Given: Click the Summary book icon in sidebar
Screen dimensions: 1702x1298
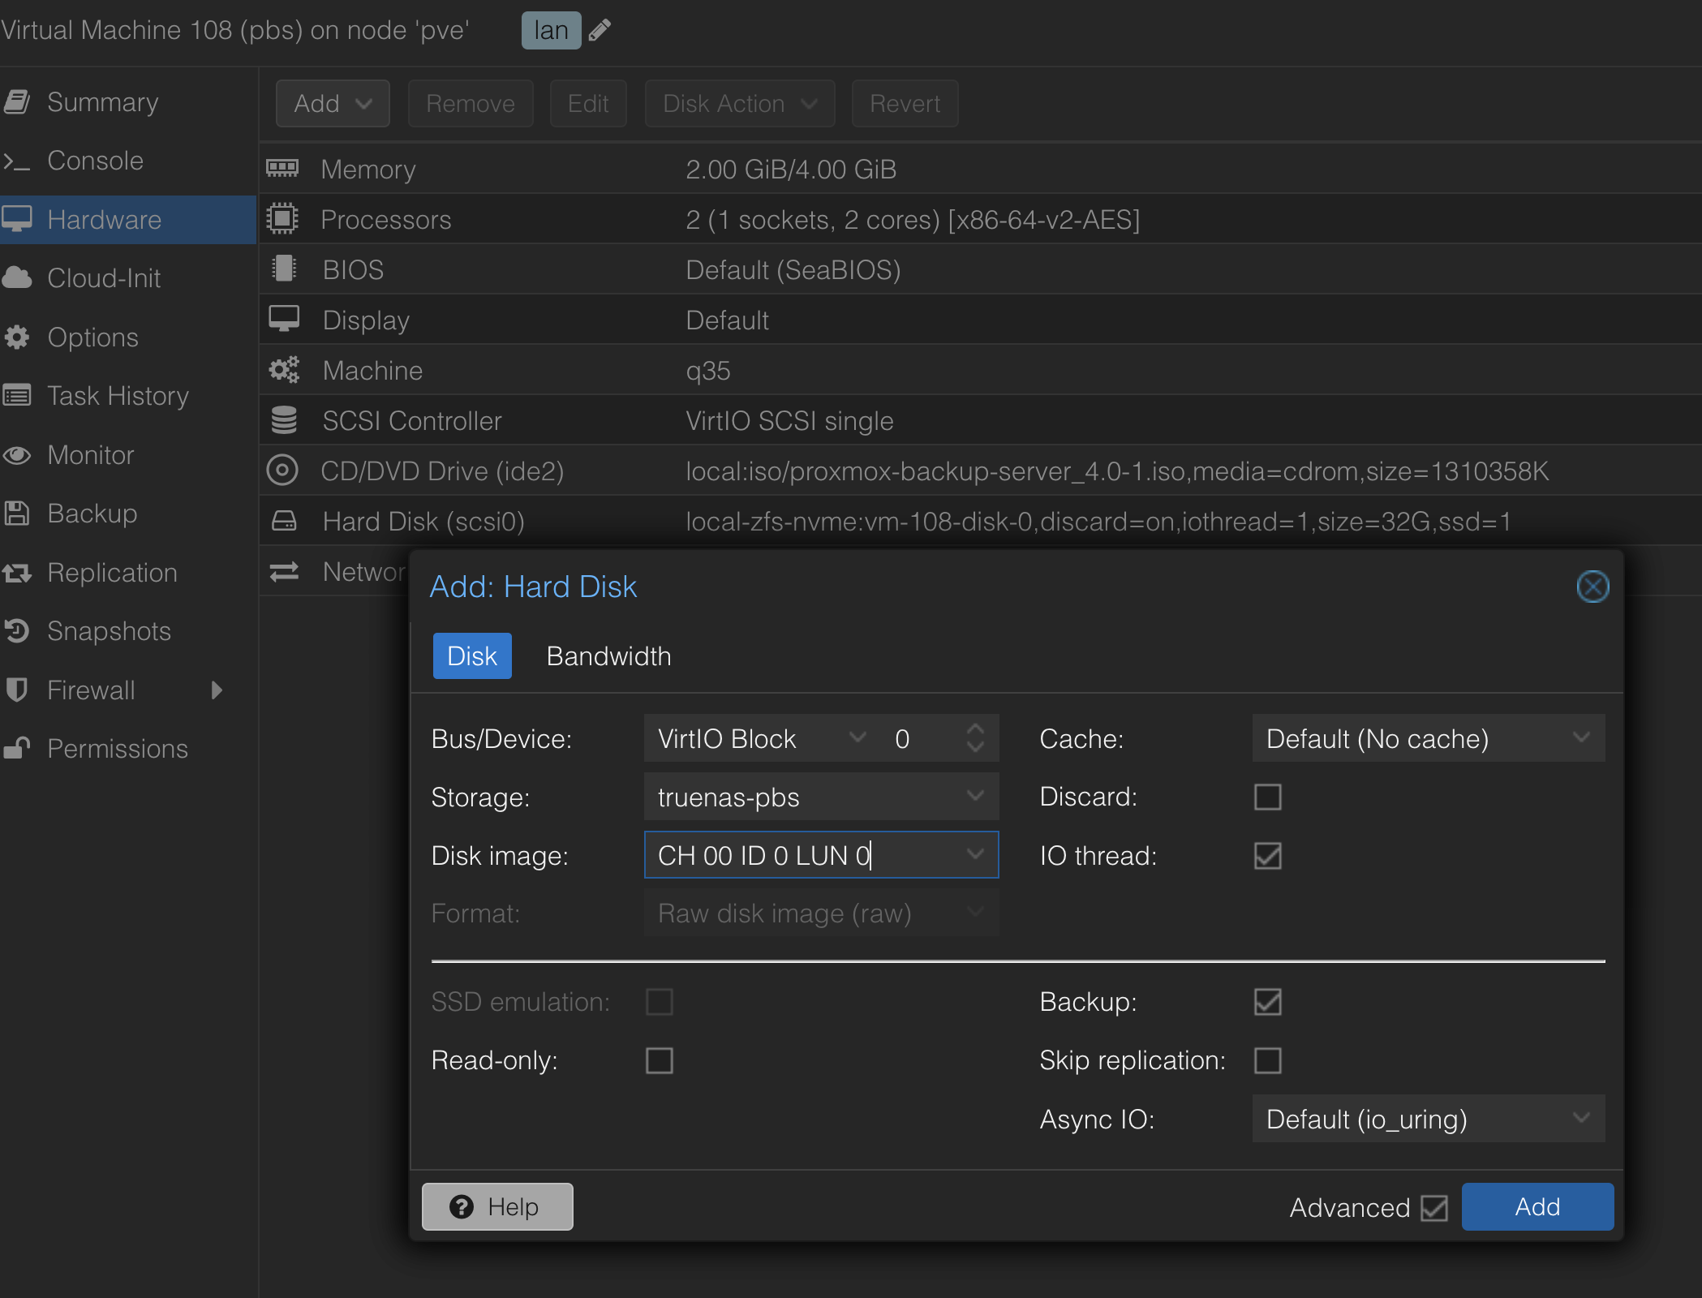Looking at the screenshot, I should (17, 102).
